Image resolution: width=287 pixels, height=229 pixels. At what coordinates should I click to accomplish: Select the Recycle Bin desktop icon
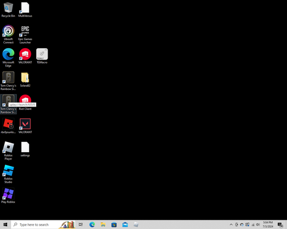(x=8, y=10)
